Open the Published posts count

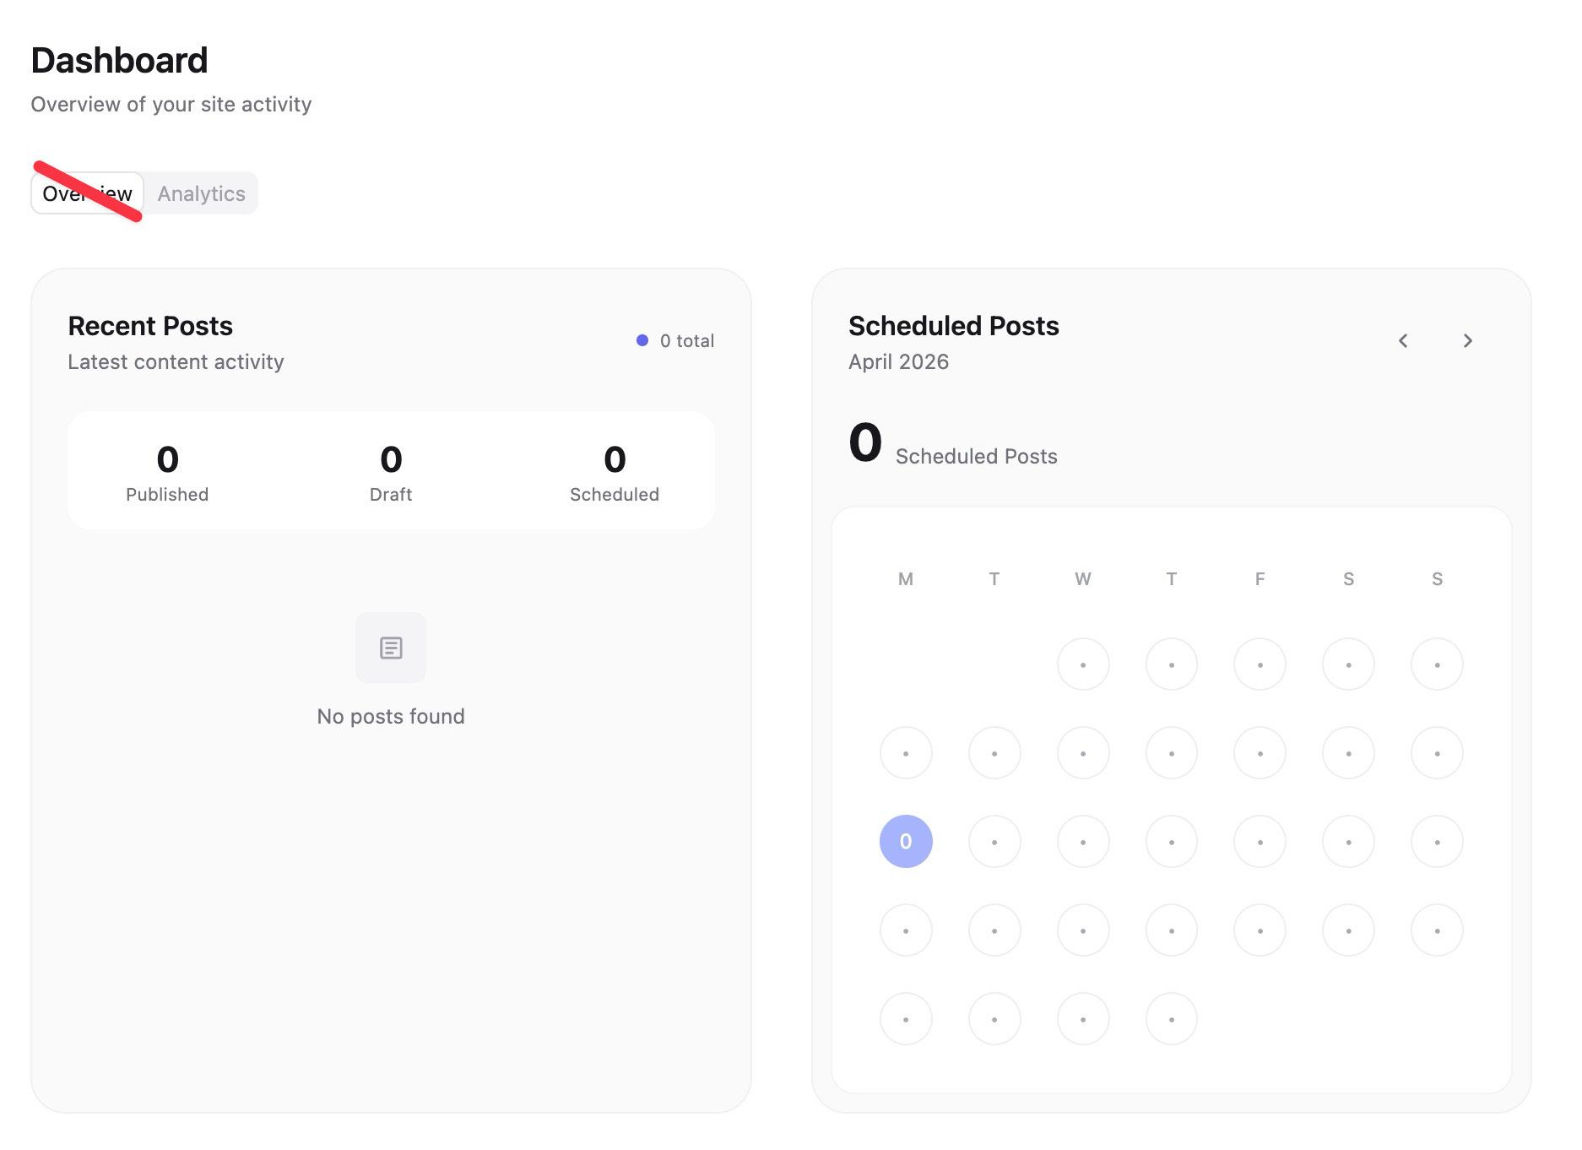click(167, 472)
